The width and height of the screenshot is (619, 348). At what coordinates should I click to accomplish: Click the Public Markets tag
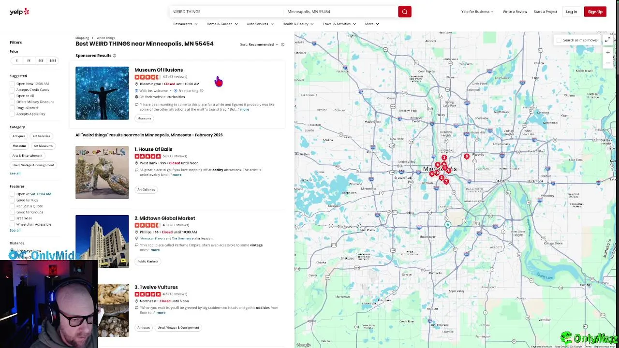148,261
